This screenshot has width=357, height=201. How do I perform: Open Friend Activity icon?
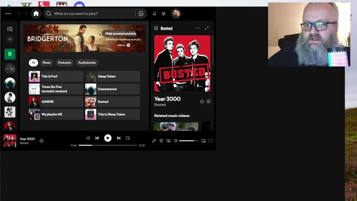(x=163, y=13)
